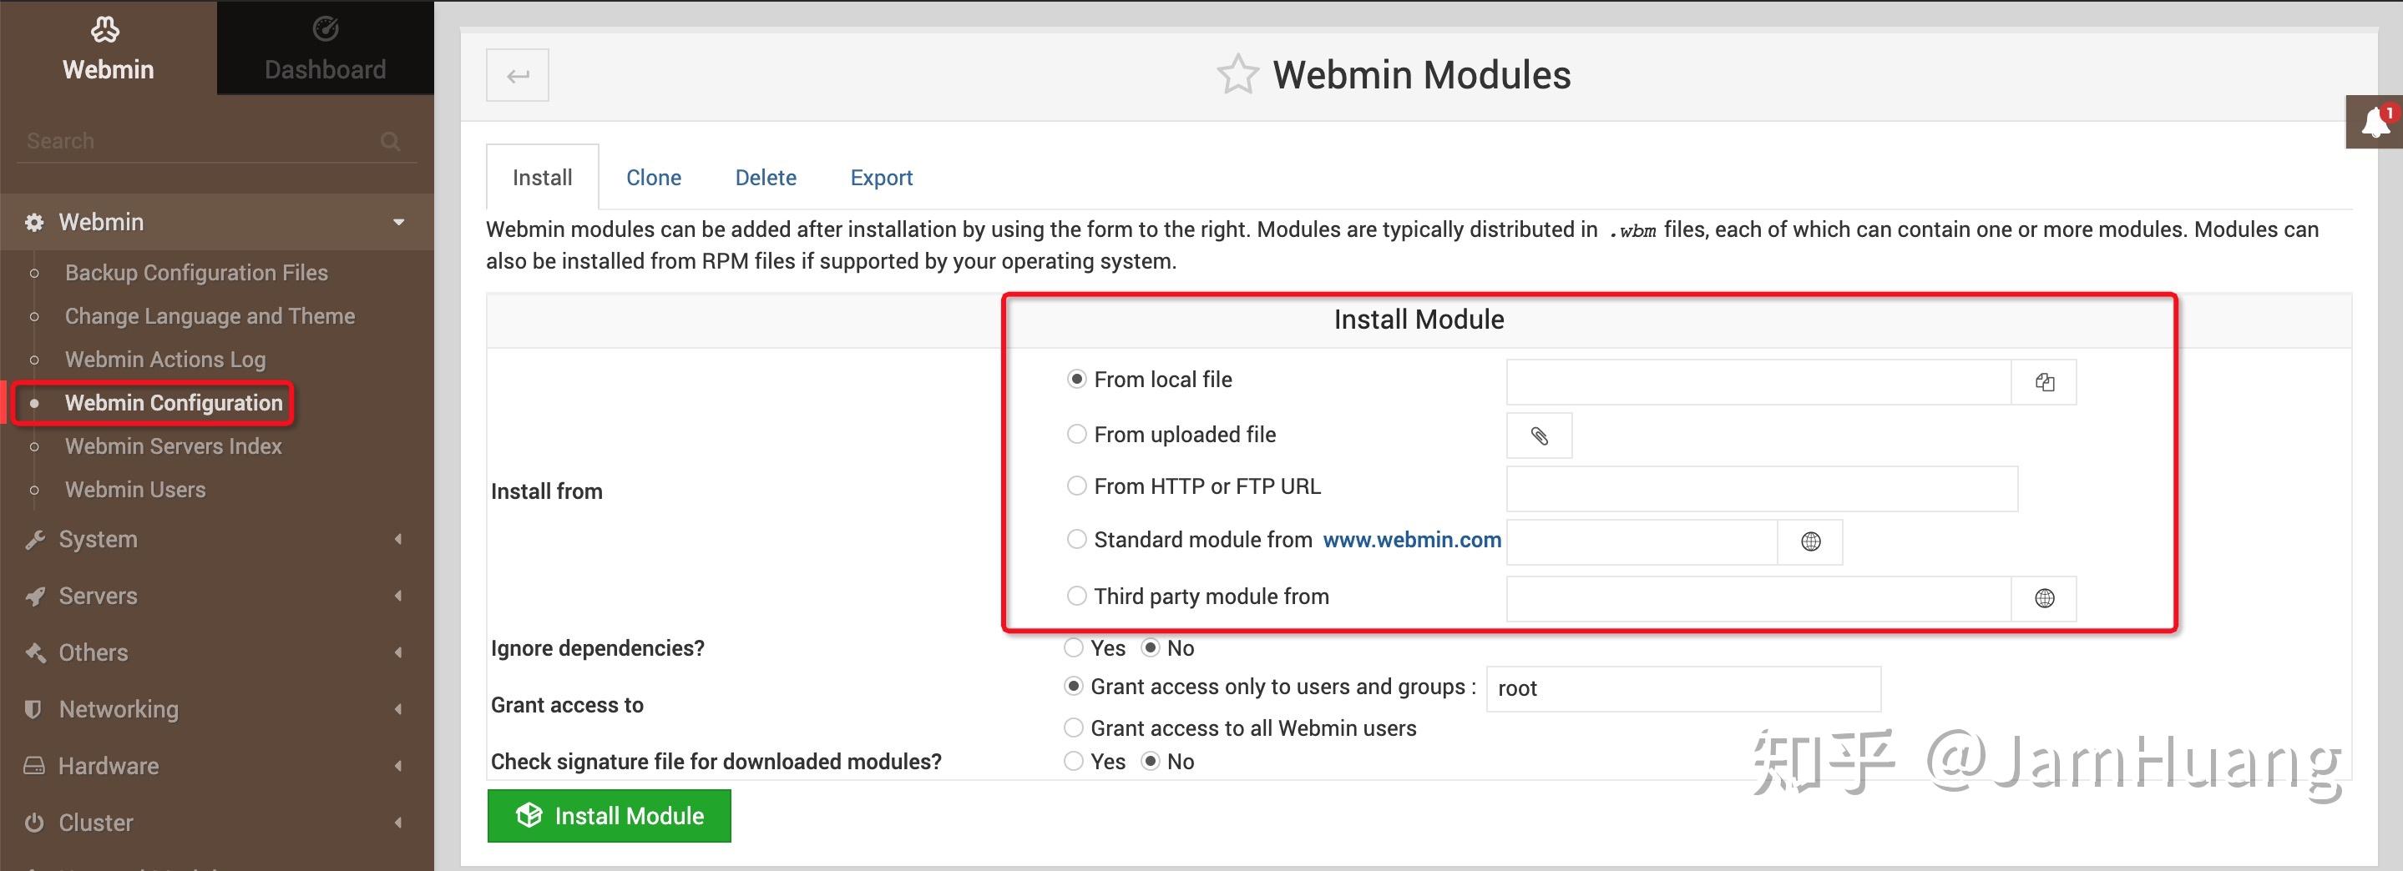The height and width of the screenshot is (871, 2403).
Task: Open the Export tab
Action: tap(881, 176)
